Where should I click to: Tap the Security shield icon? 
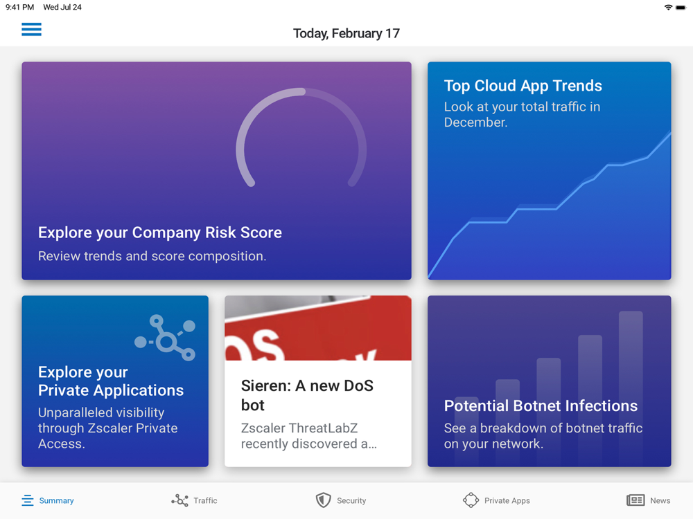point(323,500)
